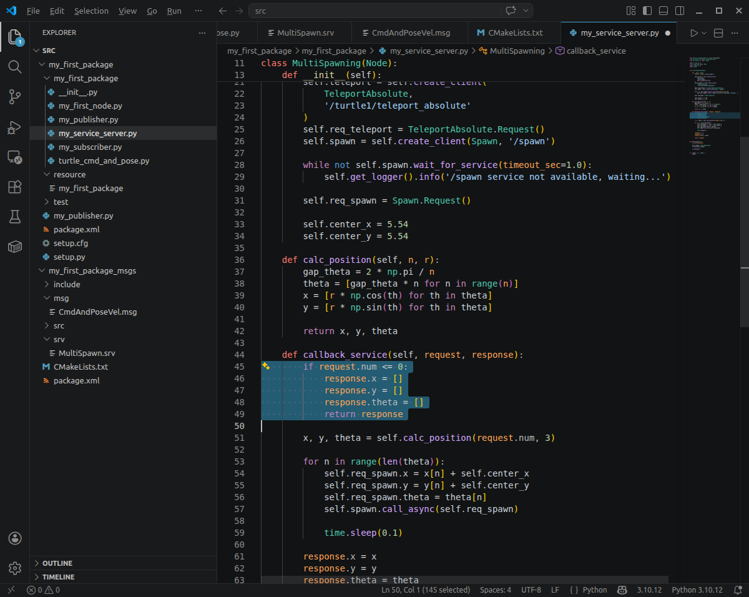Open the Remote Explorer view
The image size is (749, 597).
[x=15, y=157]
